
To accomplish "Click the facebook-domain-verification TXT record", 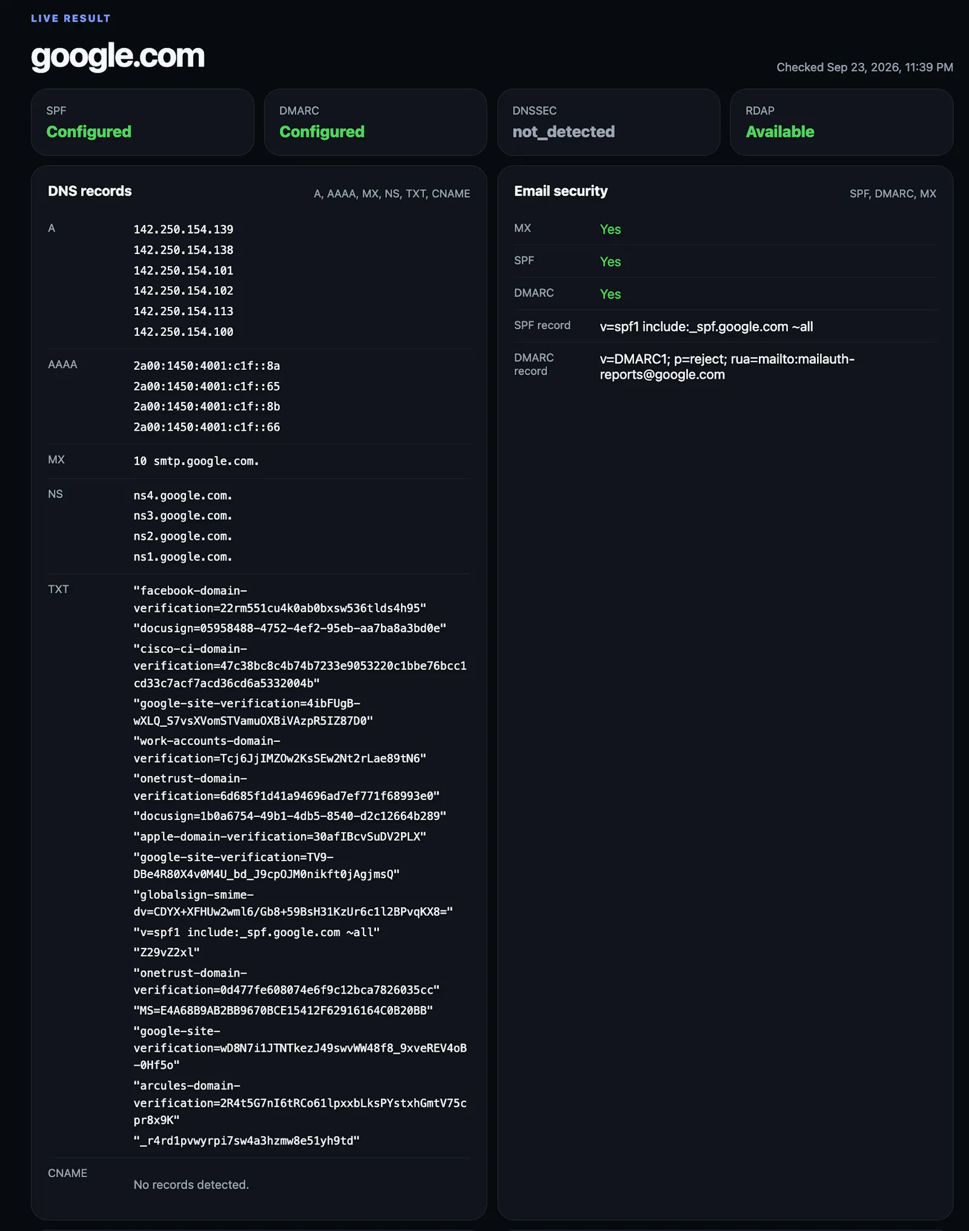I will 280,599.
